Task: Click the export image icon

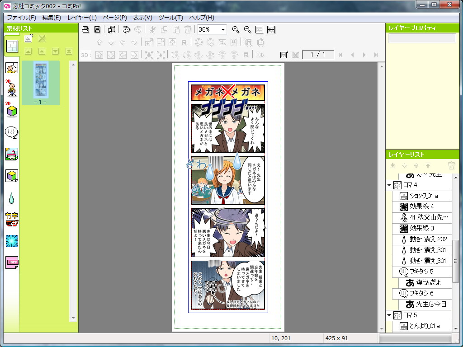Action: pyautogui.click(x=112, y=29)
